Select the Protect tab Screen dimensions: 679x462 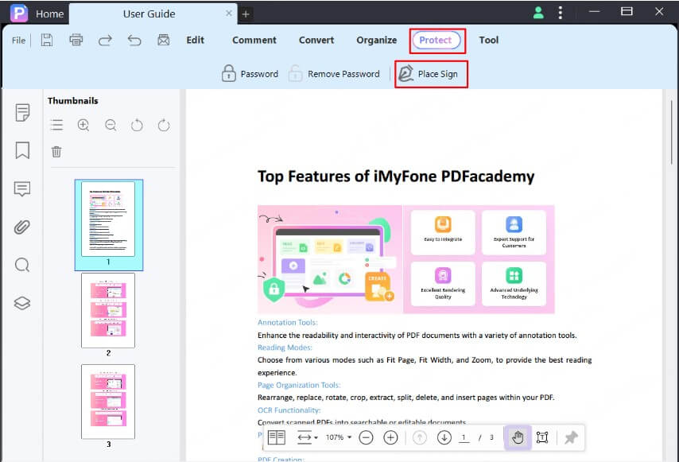(x=436, y=41)
